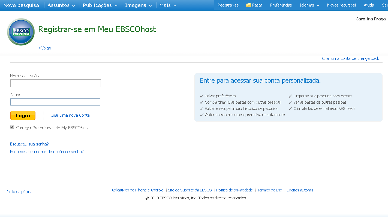Open Site de Suporte da EBSCO link
388x217 pixels.
coord(190,190)
